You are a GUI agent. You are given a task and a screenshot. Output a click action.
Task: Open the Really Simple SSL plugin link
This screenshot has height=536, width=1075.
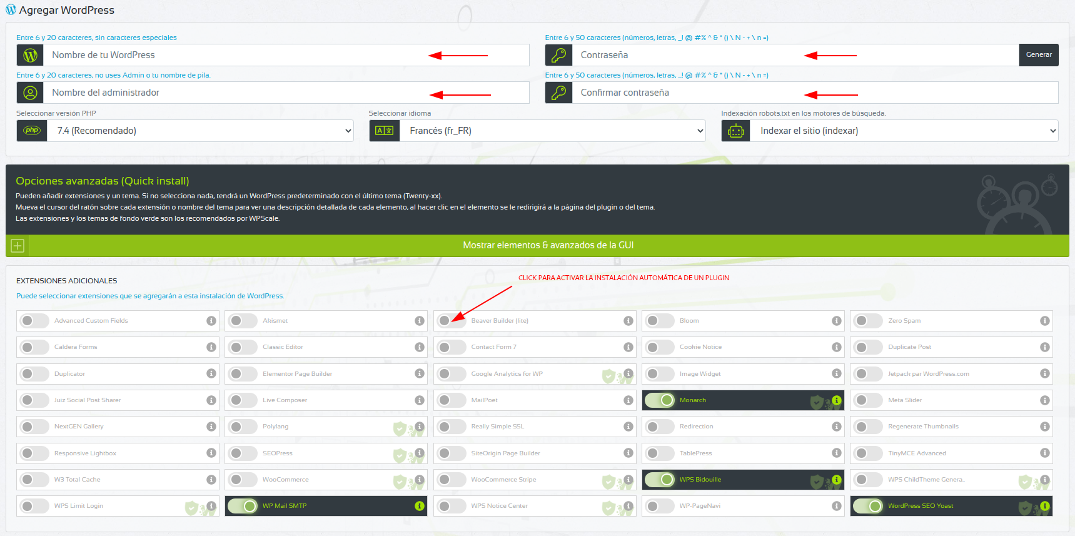[497, 427]
